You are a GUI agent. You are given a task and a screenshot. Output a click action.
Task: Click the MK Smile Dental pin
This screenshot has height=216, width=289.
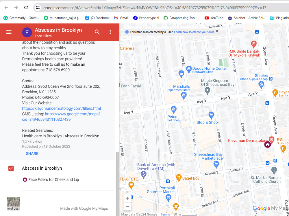[x=254, y=44]
